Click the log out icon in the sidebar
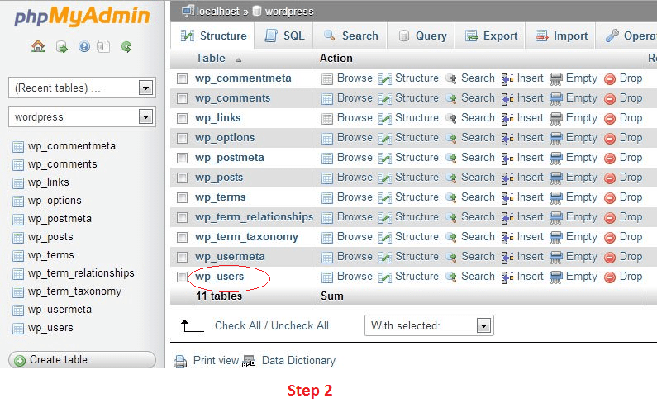Image resolution: width=657 pixels, height=417 pixels. pos(62,46)
